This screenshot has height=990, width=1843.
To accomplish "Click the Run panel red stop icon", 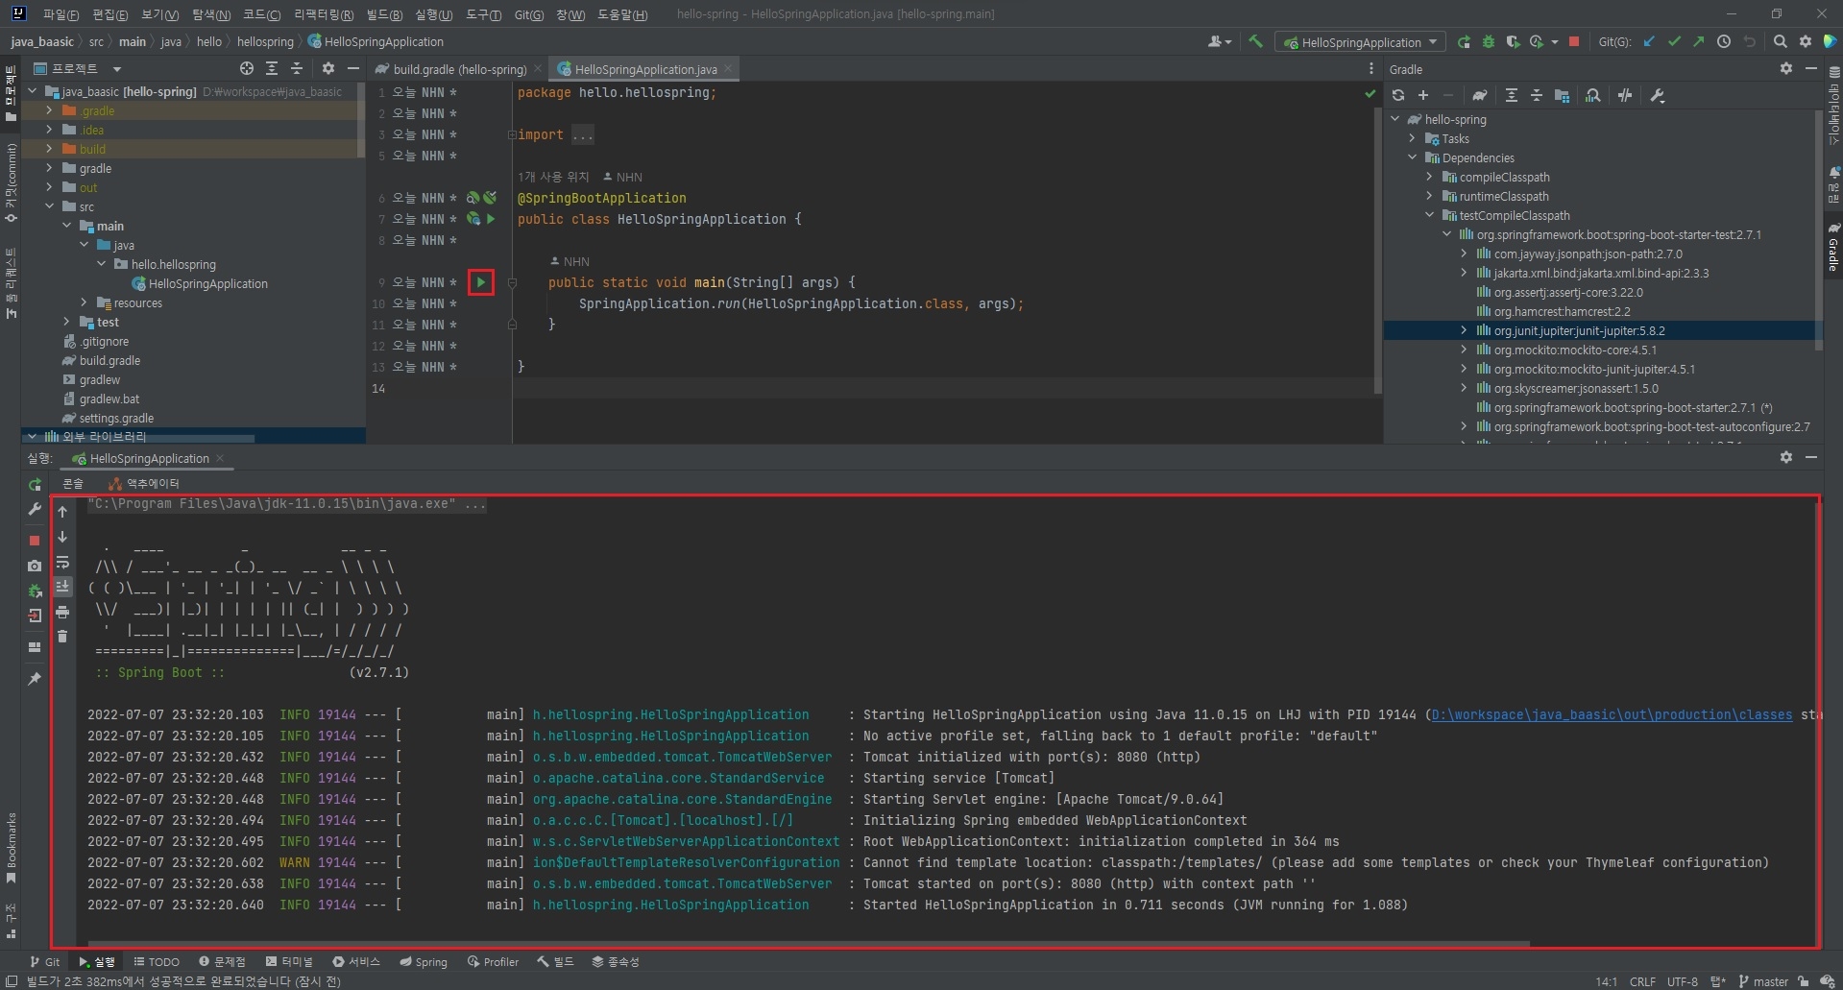I will click(35, 541).
